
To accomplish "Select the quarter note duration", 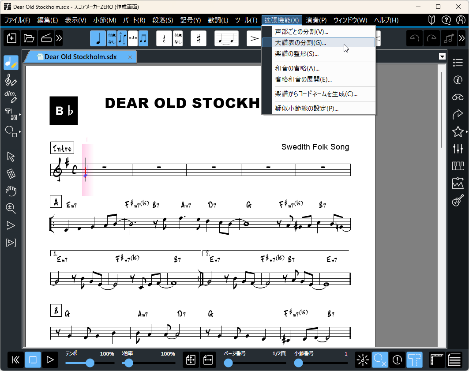I will (98, 38).
